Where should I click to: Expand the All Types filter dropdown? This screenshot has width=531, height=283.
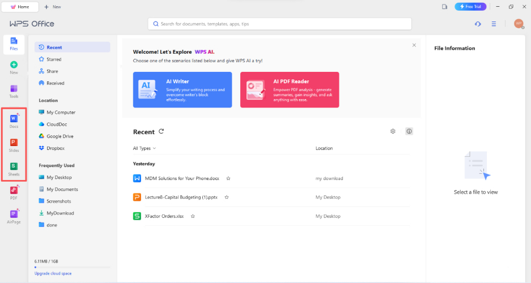coord(145,148)
